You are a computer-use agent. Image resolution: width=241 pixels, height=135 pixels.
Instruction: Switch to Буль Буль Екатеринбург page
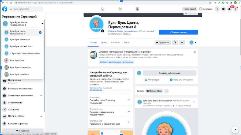(x=23, y=67)
